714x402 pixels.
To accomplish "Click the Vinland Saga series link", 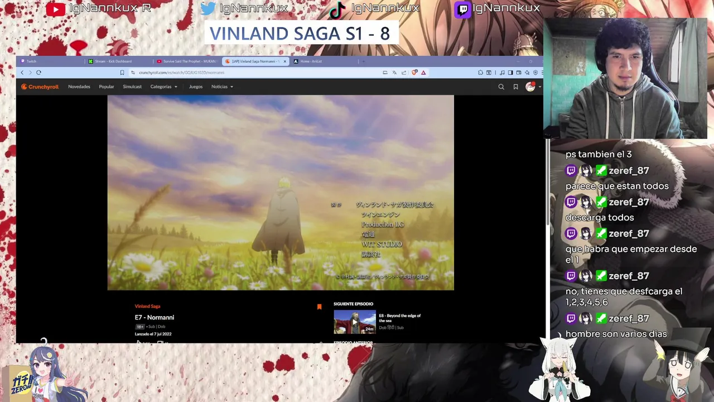I will (147, 307).
